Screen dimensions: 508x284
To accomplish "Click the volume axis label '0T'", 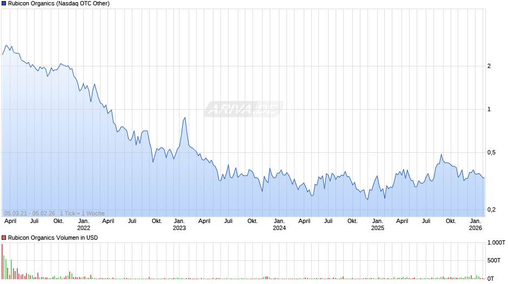I will click(491, 279).
